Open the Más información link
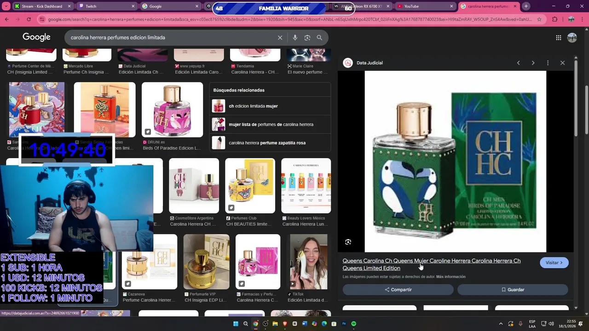Image resolution: width=589 pixels, height=331 pixels. pos(451,277)
